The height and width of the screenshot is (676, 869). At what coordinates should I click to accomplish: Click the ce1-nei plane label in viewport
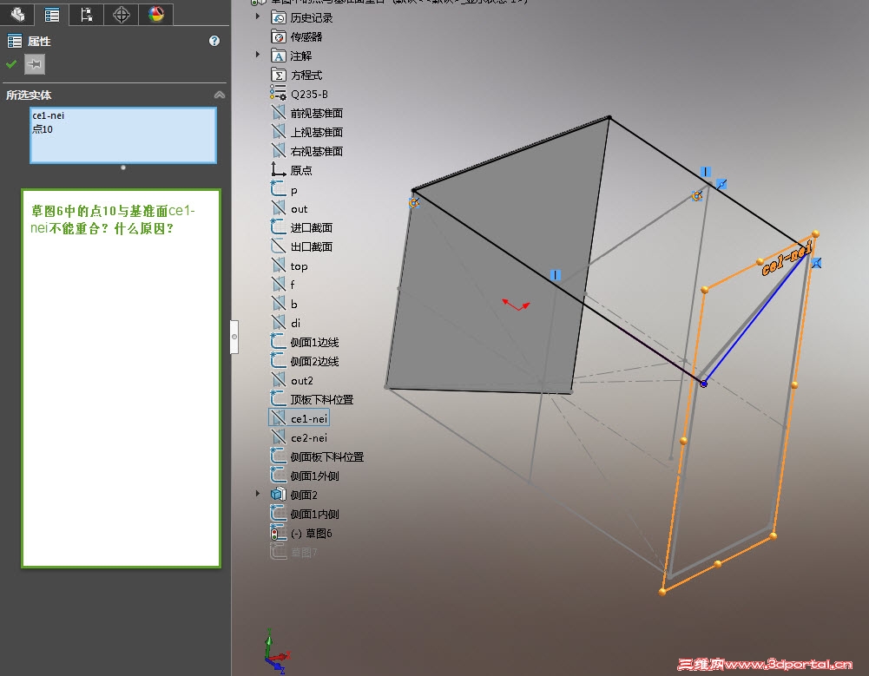787,259
